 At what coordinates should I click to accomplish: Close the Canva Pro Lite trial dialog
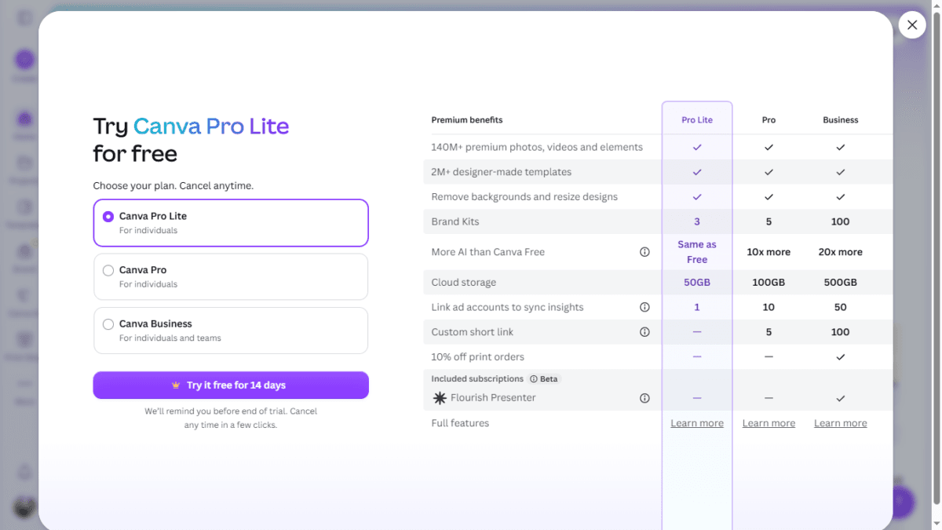911,25
